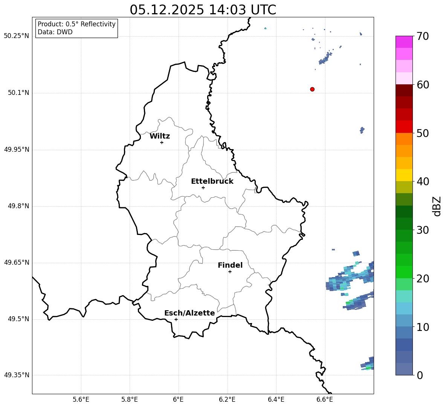446x407 pixels.
Task: Click the latitude label 49.8°N
Action: click(x=18, y=206)
